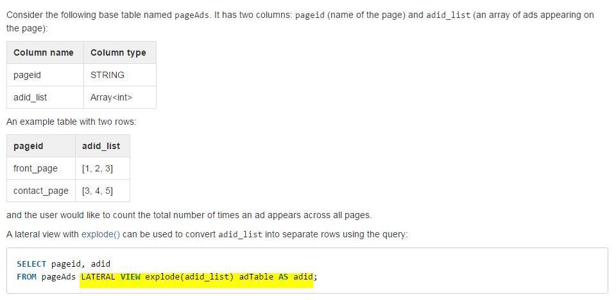
Task: Click the adid_list cell beside Array<int>
Action: click(x=30, y=97)
